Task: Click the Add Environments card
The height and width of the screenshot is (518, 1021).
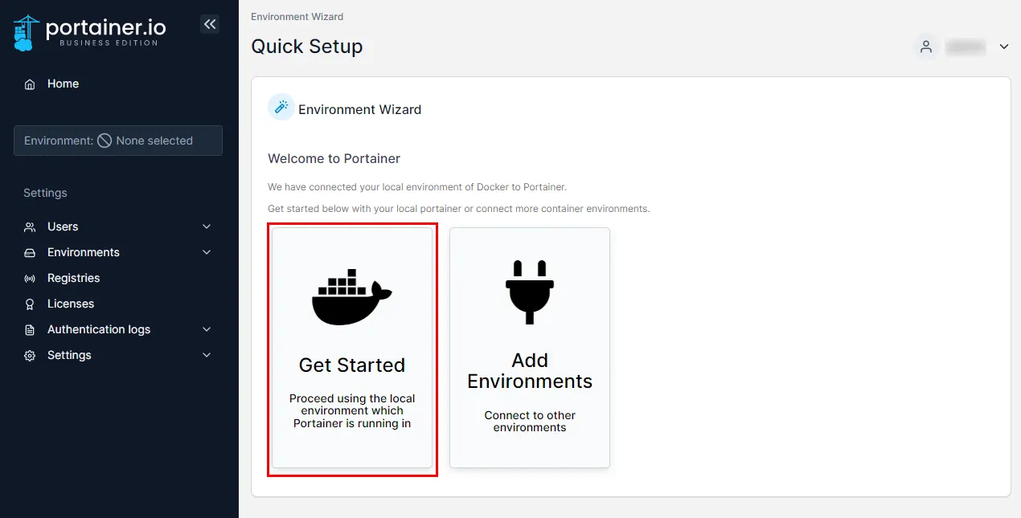Action: click(529, 347)
